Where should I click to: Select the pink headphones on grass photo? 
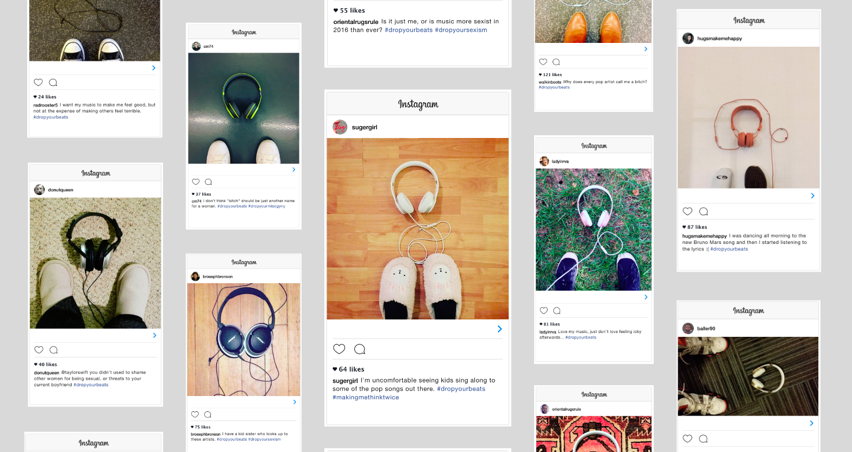(x=593, y=229)
